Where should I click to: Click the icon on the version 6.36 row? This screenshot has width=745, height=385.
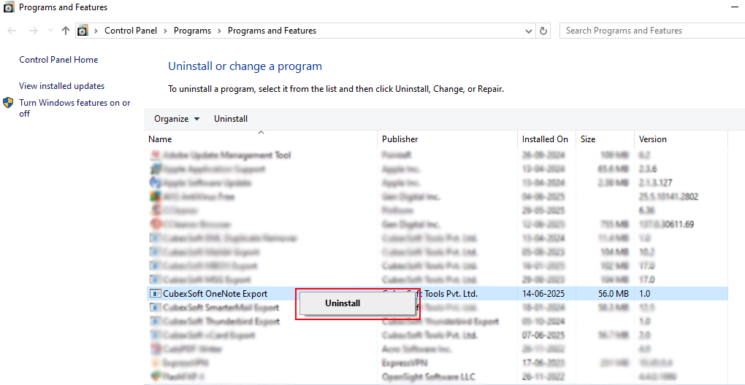(x=155, y=210)
